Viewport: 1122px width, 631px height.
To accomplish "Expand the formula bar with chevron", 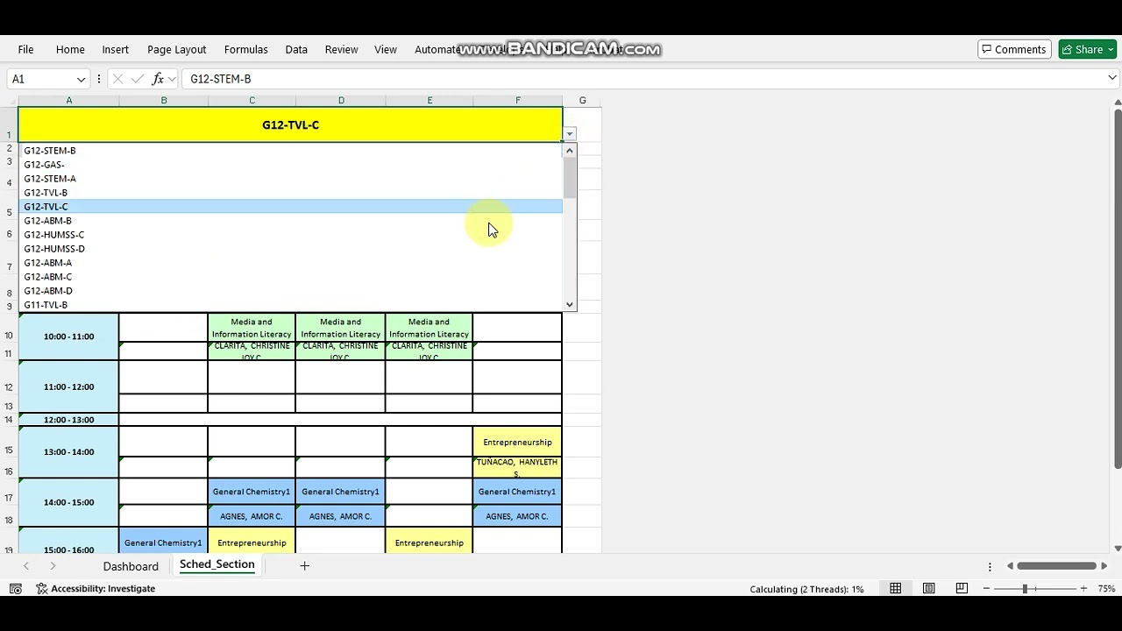I will tap(1111, 79).
